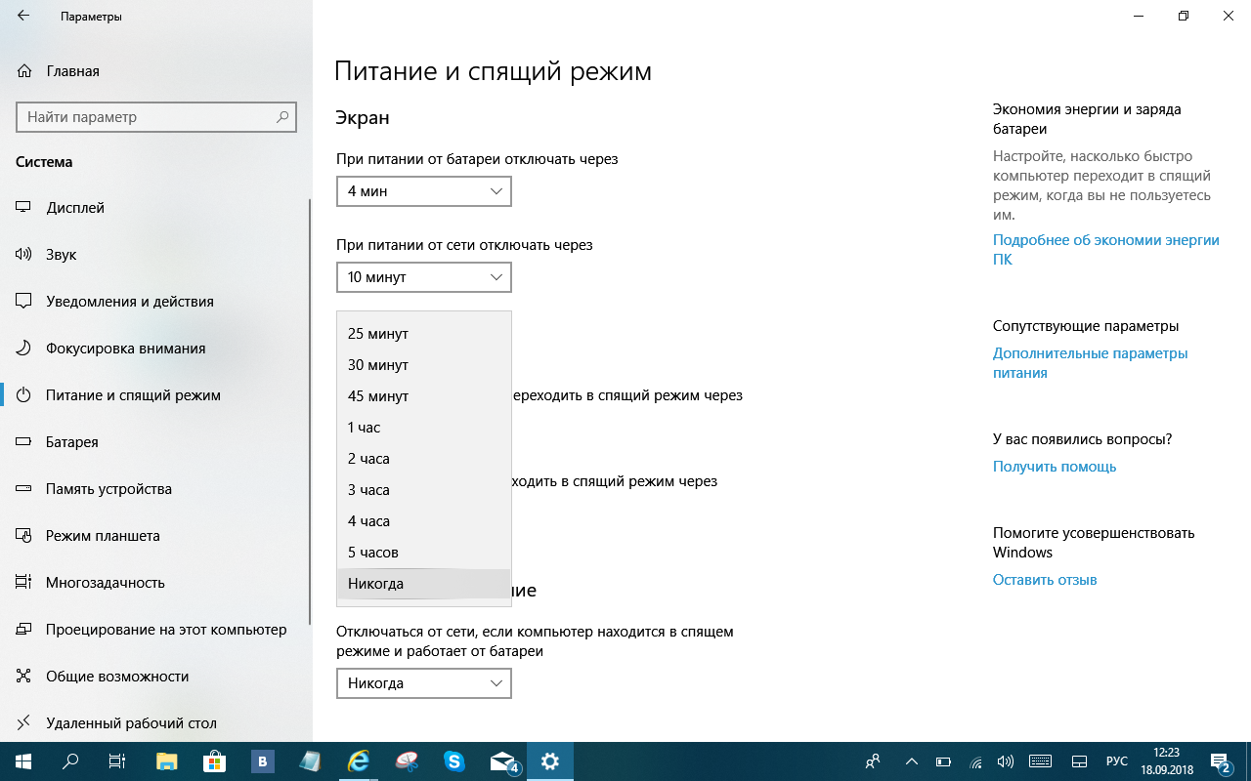The width and height of the screenshot is (1251, 781).
Task: Choose Никогда in the open dropdown list
Action: pos(424,584)
